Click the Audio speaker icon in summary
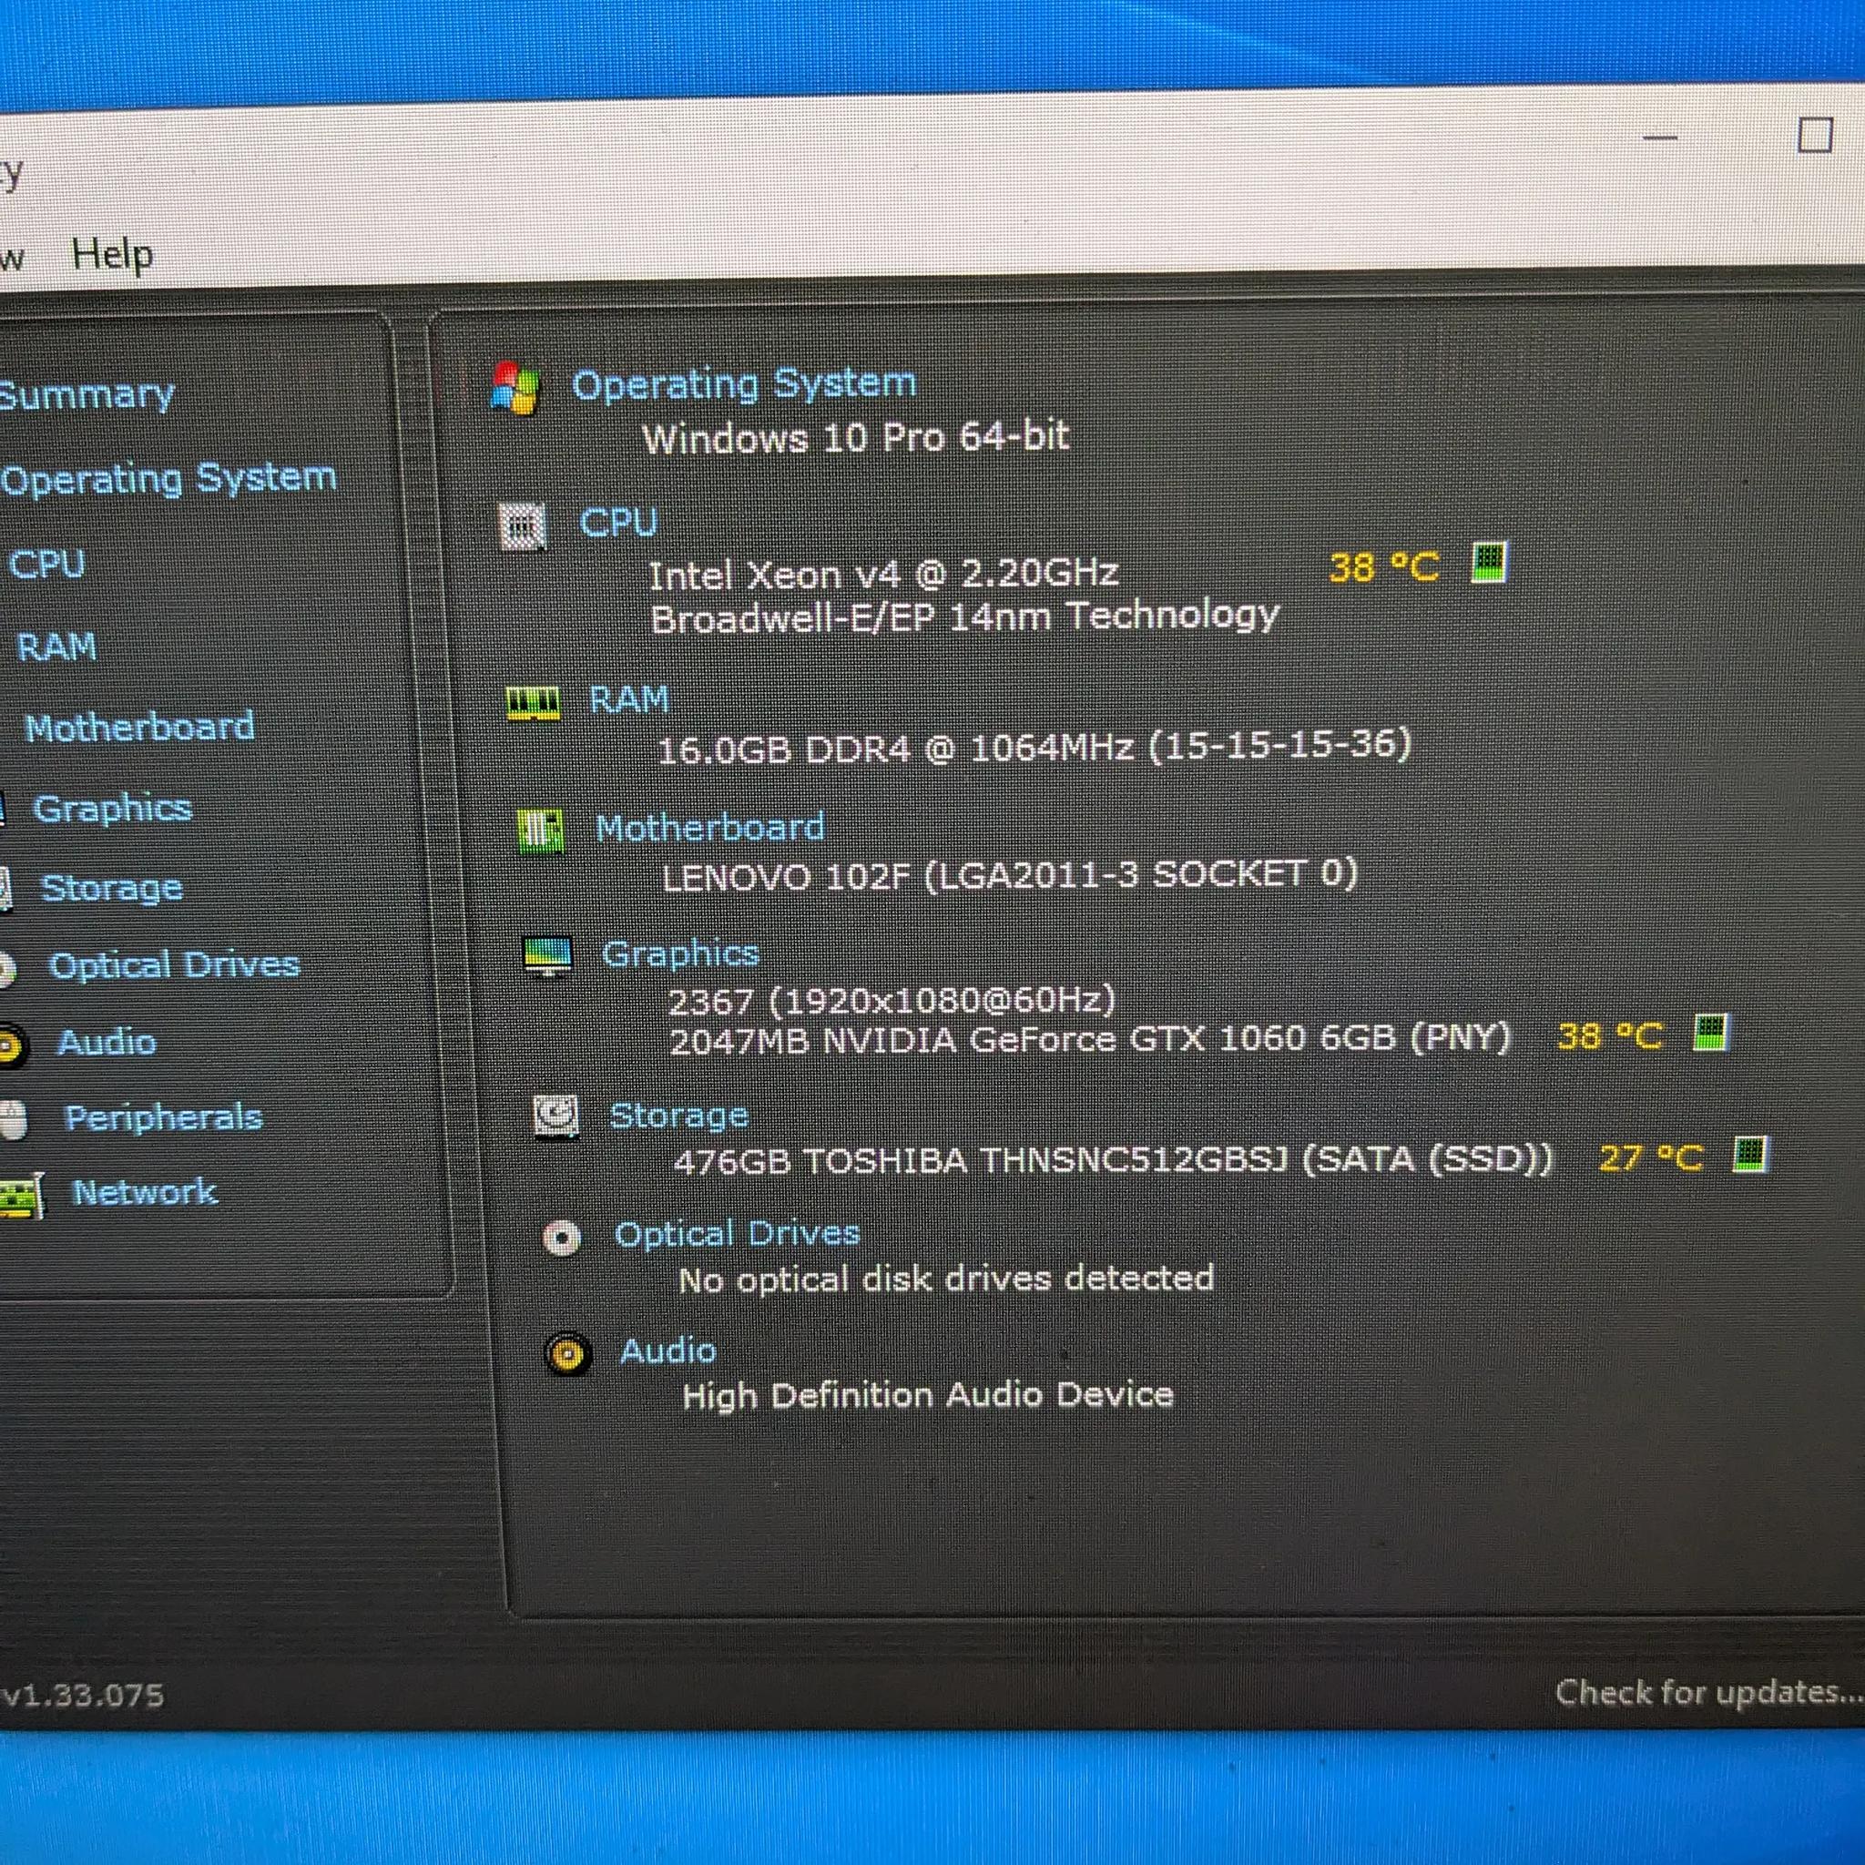1865x1865 pixels. (567, 1354)
